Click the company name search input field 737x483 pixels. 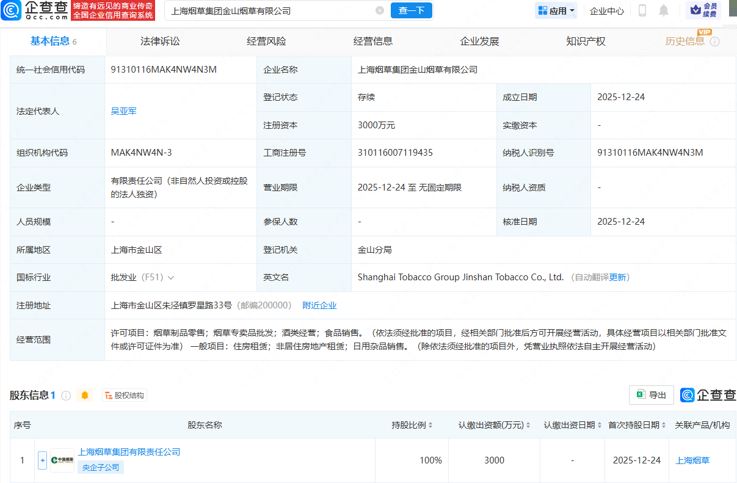coord(269,10)
